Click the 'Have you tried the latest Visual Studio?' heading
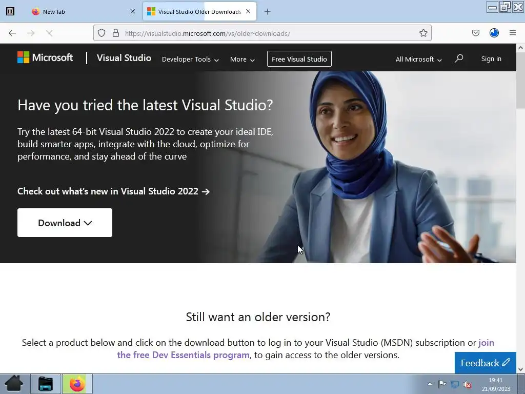Image resolution: width=525 pixels, height=394 pixels. click(x=145, y=105)
